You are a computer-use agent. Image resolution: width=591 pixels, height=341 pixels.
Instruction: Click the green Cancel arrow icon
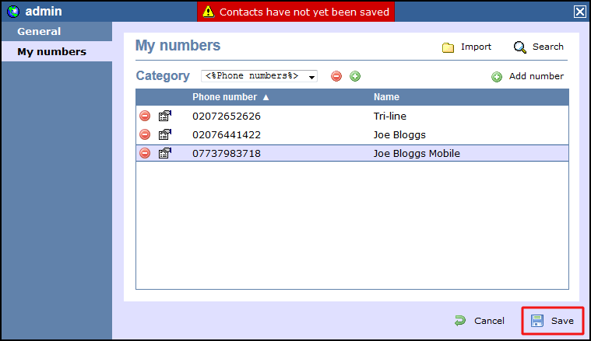(460, 321)
